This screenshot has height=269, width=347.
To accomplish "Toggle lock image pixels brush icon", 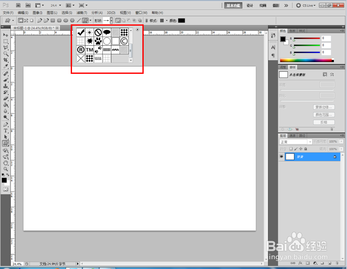I will click(296, 149).
